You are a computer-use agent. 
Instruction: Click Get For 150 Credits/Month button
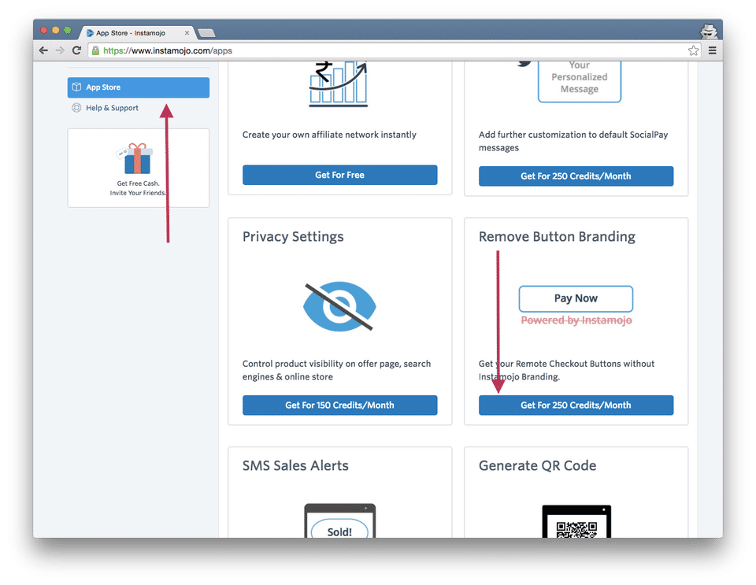pos(340,405)
